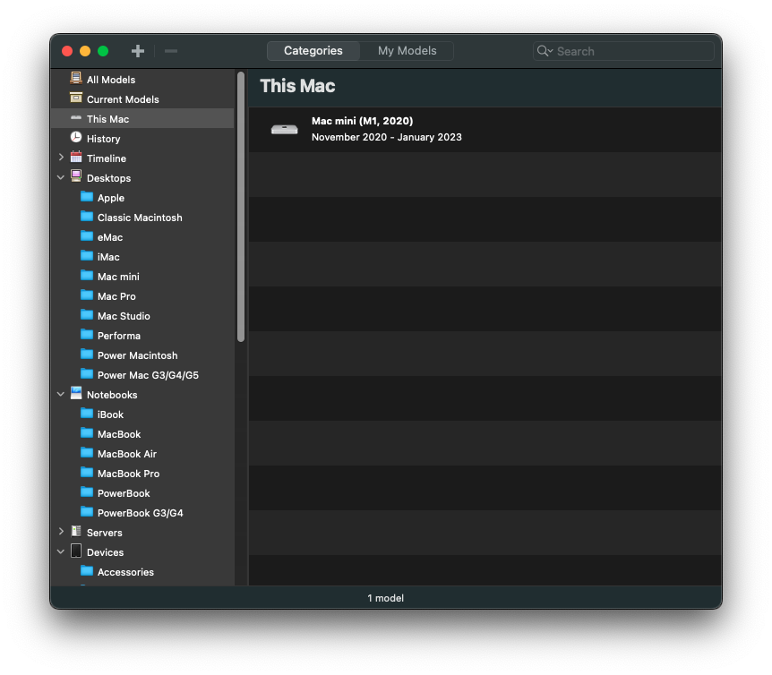Image resolution: width=772 pixels, height=675 pixels.
Task: Expand the Timeline category
Action: 61,158
